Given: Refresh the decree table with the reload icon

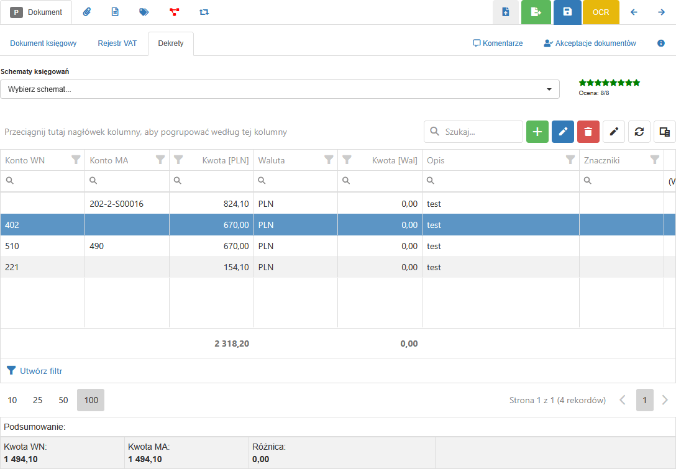Looking at the screenshot, I should 639,132.
